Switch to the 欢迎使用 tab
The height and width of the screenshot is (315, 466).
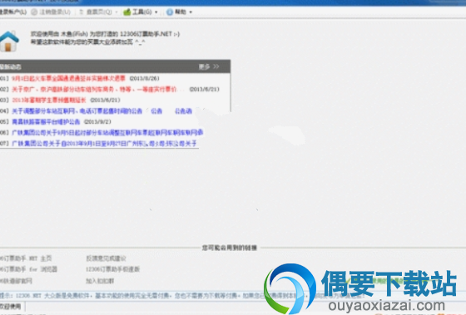(12, 306)
